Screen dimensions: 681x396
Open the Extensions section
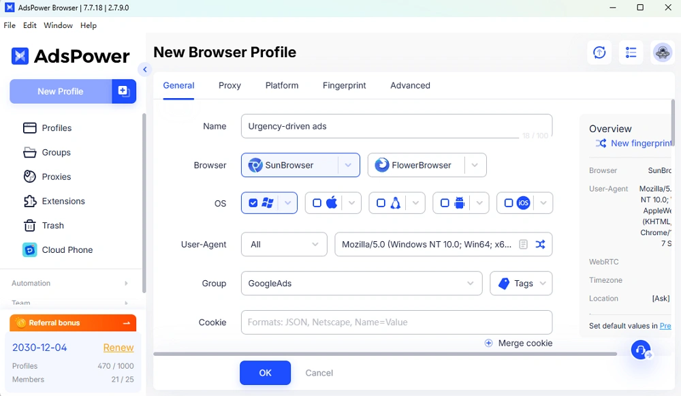tap(64, 201)
